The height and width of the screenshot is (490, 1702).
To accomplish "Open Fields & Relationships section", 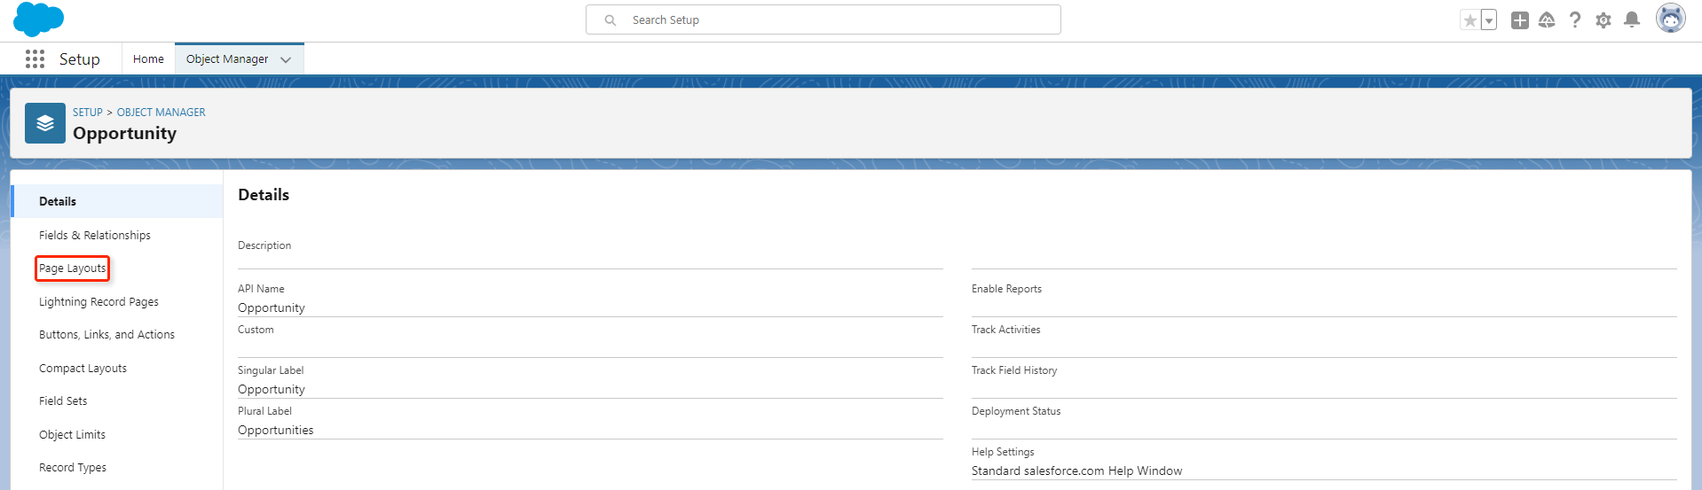I will tap(95, 235).
